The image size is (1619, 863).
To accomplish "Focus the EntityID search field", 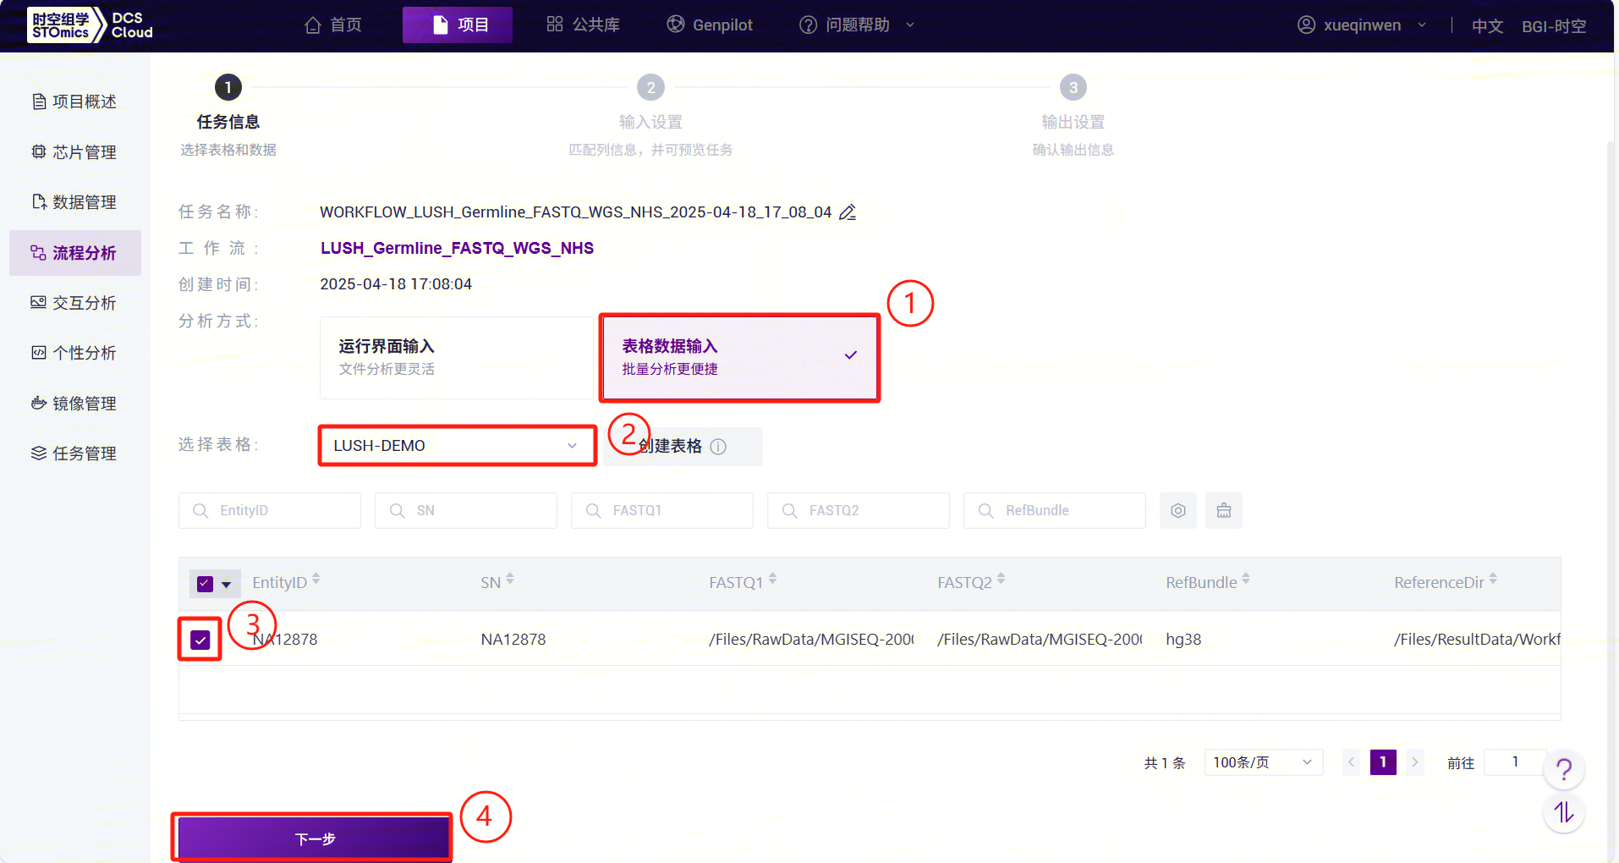I will coord(270,511).
